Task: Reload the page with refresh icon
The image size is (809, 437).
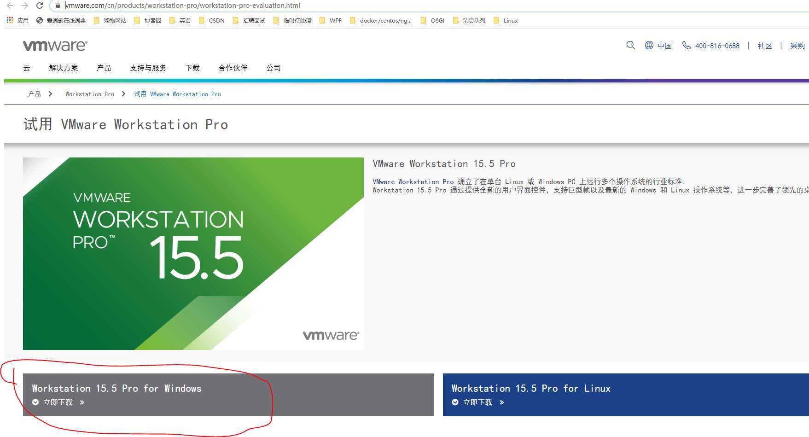Action: point(40,6)
